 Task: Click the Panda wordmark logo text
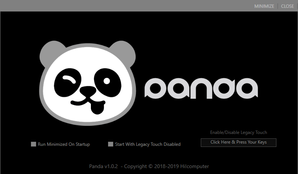pos(201,88)
